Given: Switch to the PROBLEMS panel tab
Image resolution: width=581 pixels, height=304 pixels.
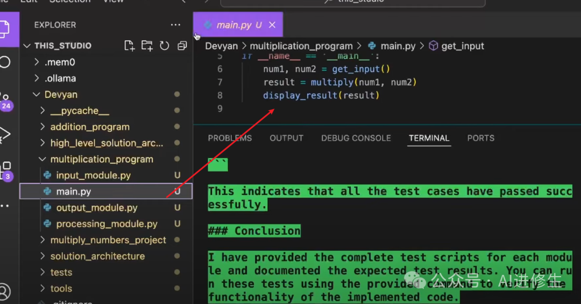Looking at the screenshot, I should tap(230, 138).
